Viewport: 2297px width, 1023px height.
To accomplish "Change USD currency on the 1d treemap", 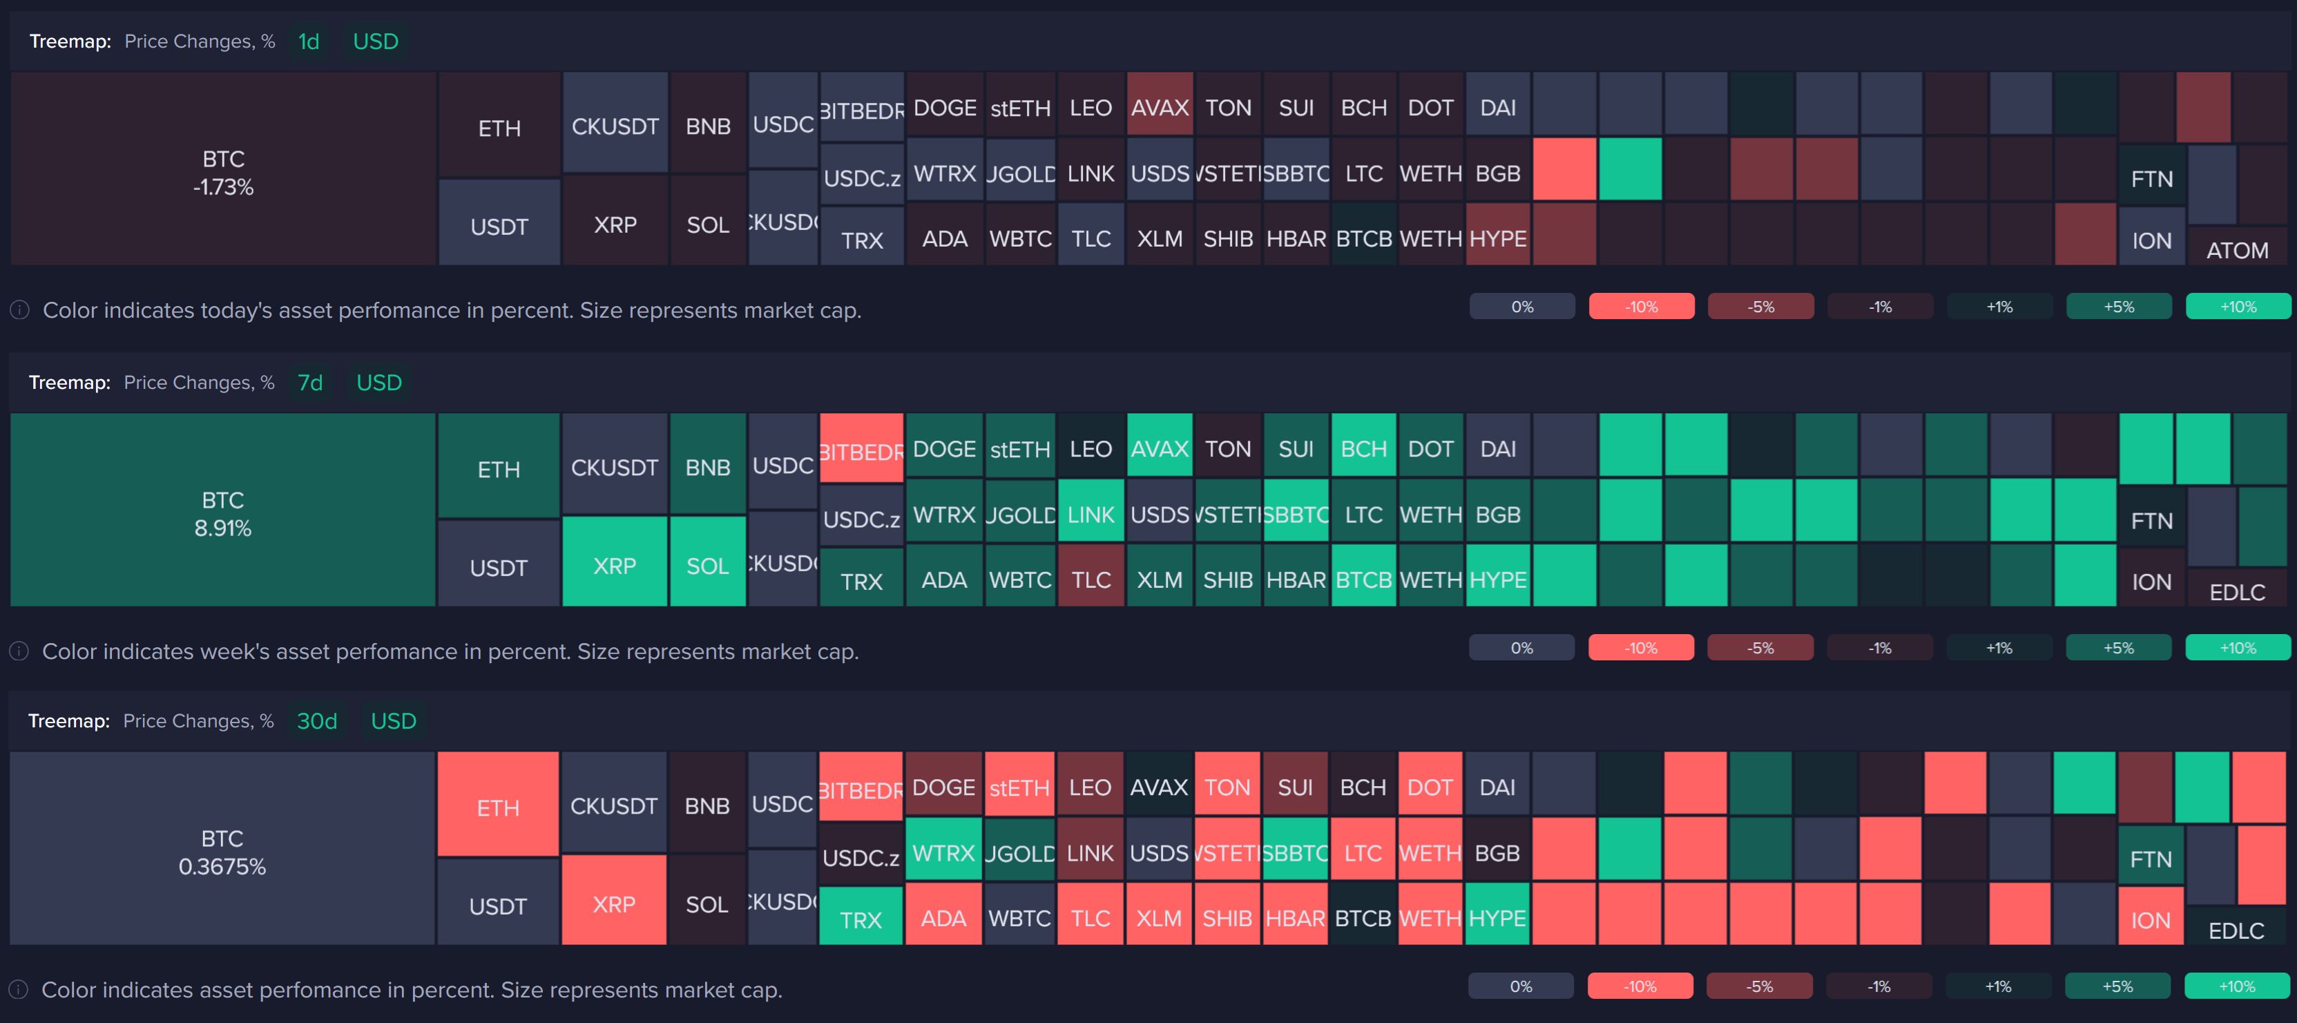I will click(376, 42).
